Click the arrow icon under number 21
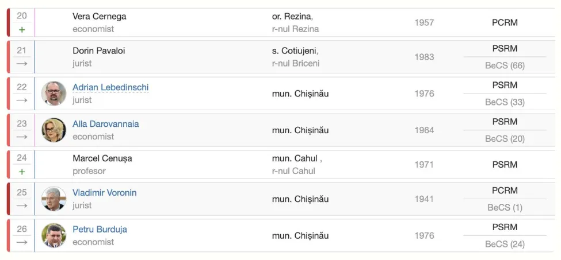 [x=22, y=64]
